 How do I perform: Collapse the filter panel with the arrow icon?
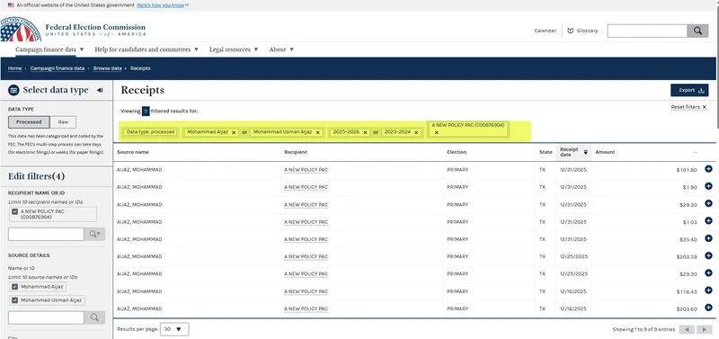pos(100,90)
